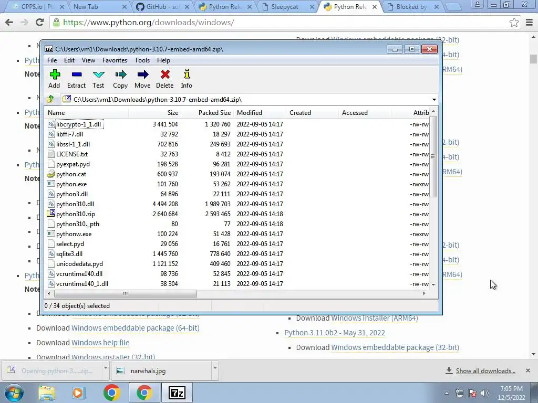This screenshot has width=538, height=403.
Task: Select the unicodedata.pyd file
Action: [79, 264]
